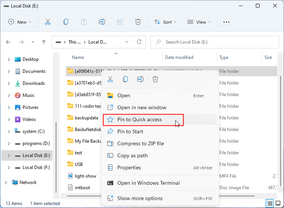The image size is (284, 208).
Task: Go up one folder level with Up arrow
Action: [44, 42]
